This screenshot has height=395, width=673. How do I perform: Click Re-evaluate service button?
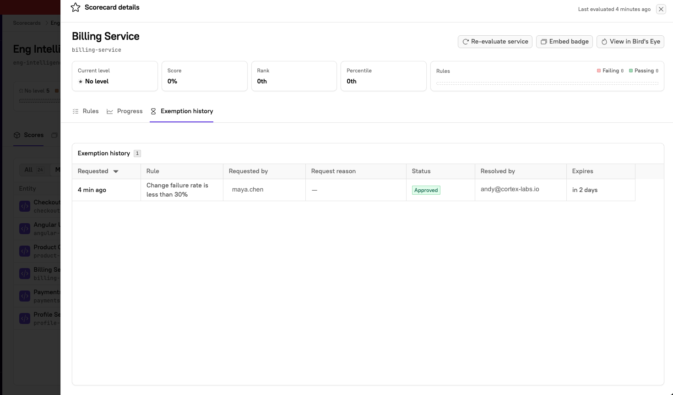pos(495,42)
